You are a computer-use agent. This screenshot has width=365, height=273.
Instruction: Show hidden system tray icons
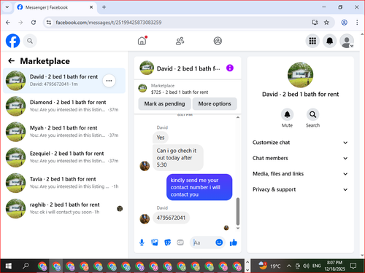(x=289, y=266)
